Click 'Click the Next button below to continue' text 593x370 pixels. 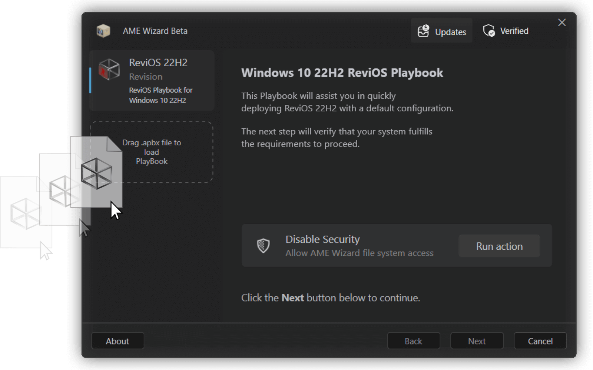[x=331, y=298]
